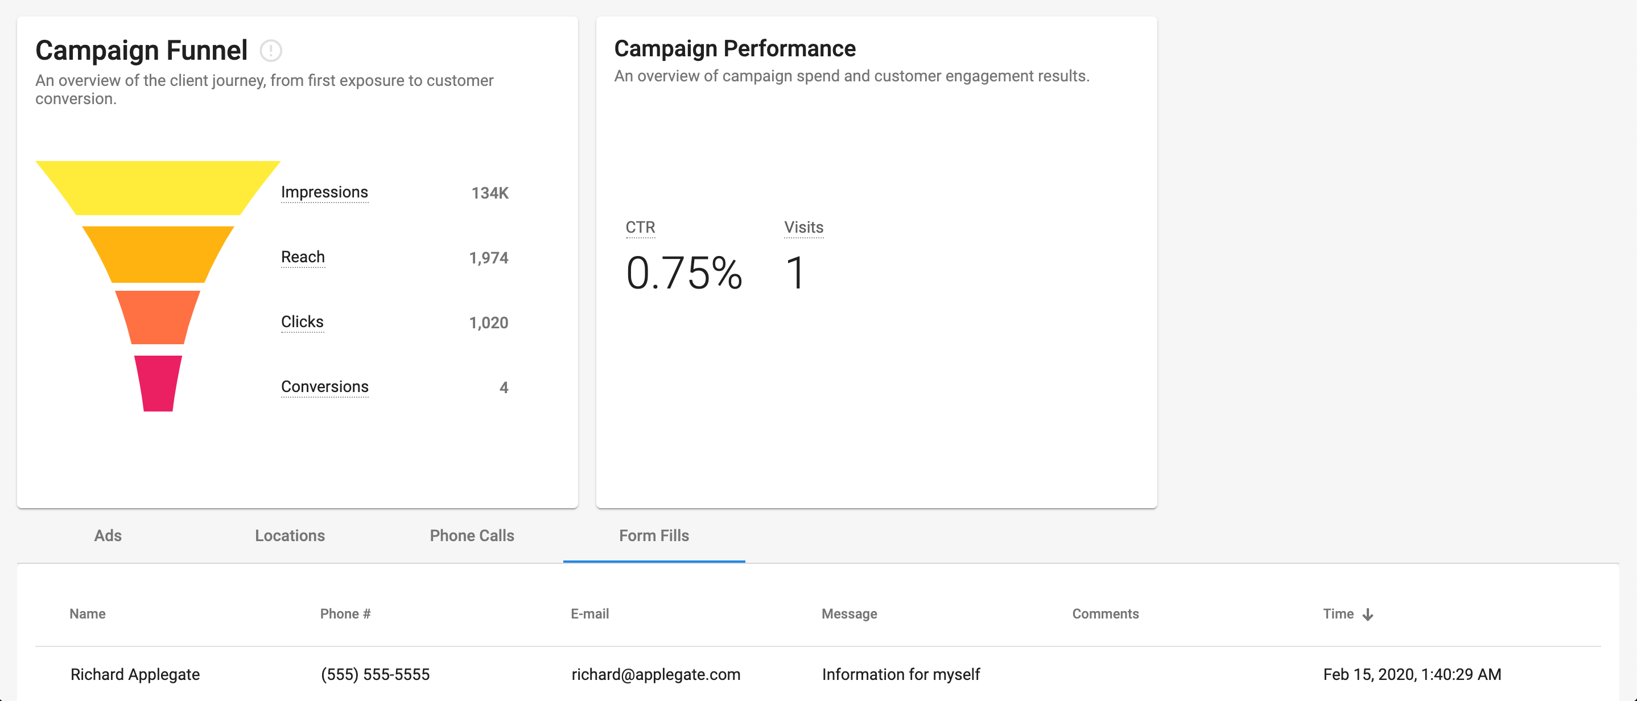Select the orange Reach funnel segment
Viewport: 1637px width, 701px height.
tap(158, 254)
